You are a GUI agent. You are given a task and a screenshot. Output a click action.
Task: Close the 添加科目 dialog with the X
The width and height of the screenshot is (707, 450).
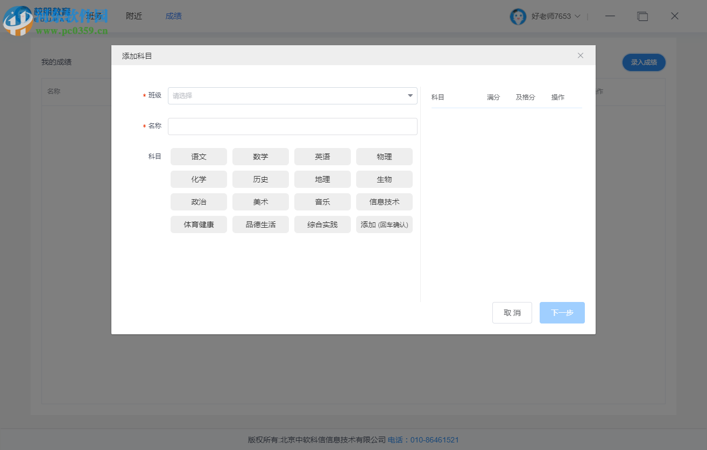(580, 55)
